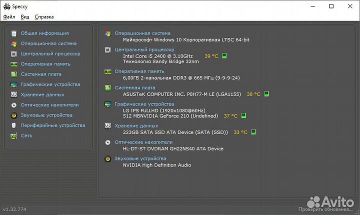
Task: Click the HL-DT-ST DVDRAM GH22NS40 ATA Device line
Action: click(x=173, y=148)
